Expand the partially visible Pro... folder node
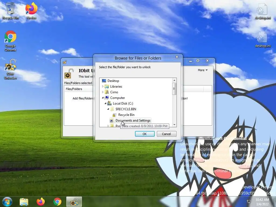Image resolution: width=276 pixels, height=207 pixels. click(x=108, y=126)
